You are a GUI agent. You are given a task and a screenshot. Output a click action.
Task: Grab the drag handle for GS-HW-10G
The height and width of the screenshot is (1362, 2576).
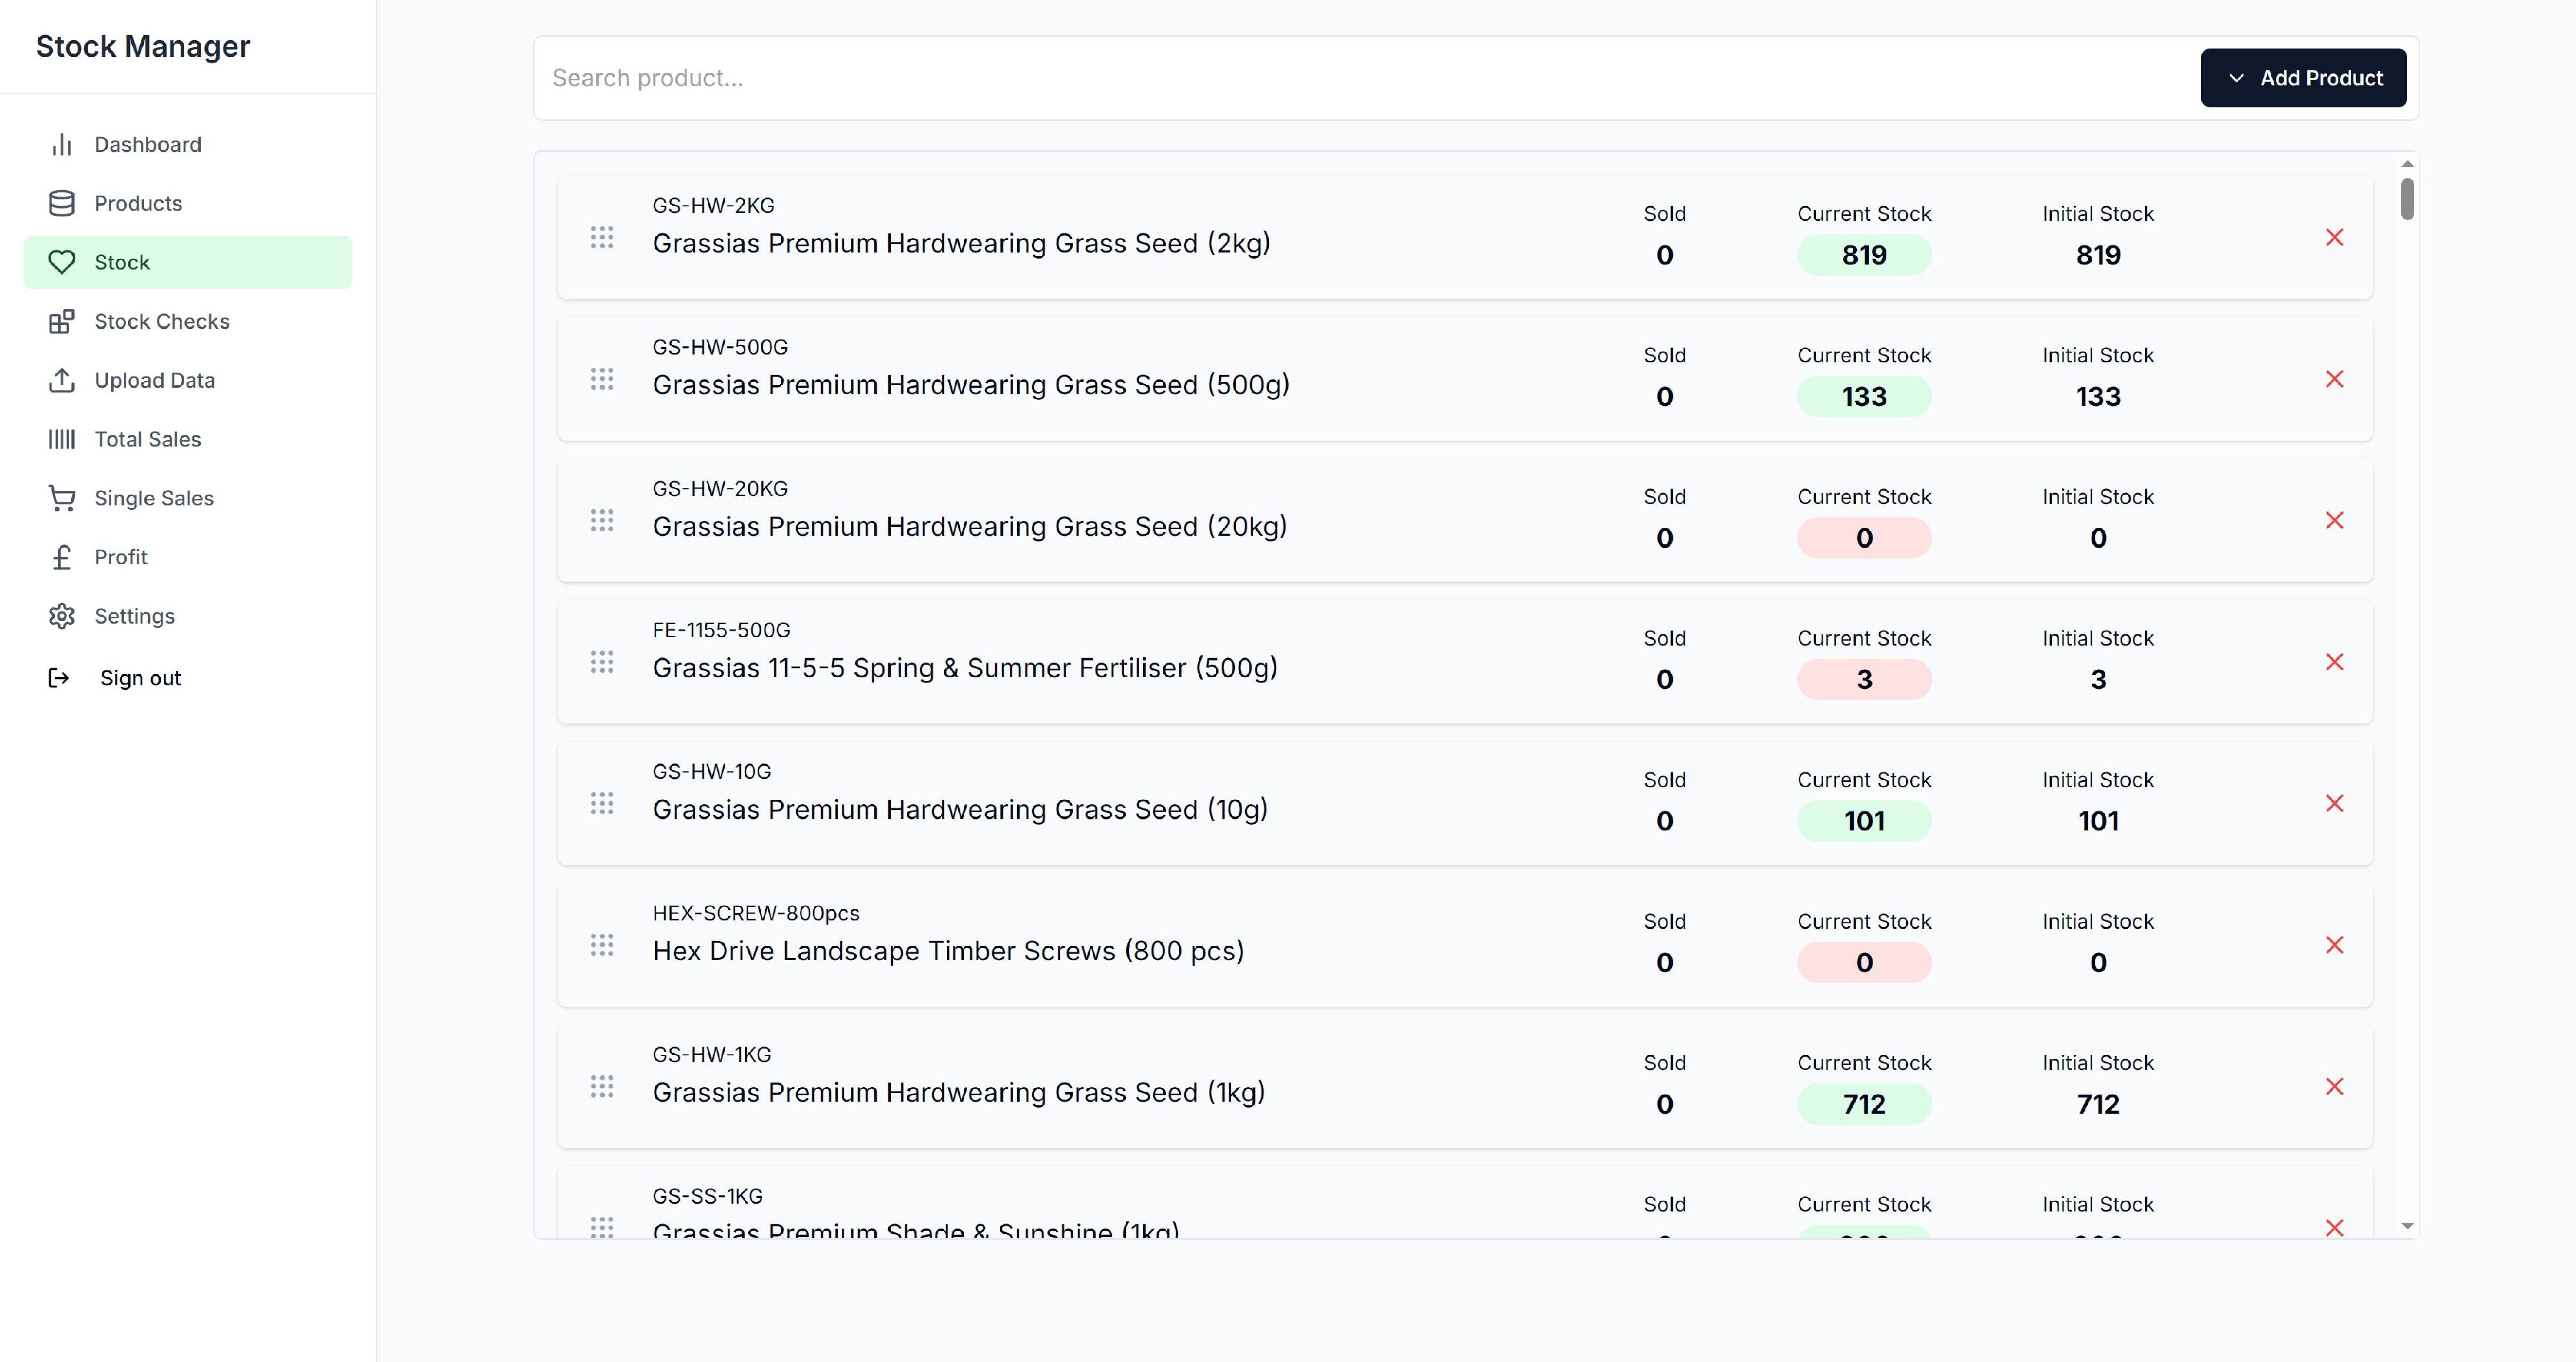602,803
